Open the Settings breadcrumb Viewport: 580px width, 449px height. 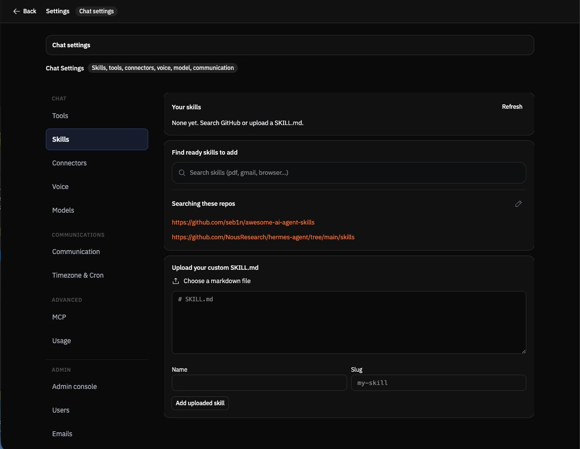[x=58, y=11]
